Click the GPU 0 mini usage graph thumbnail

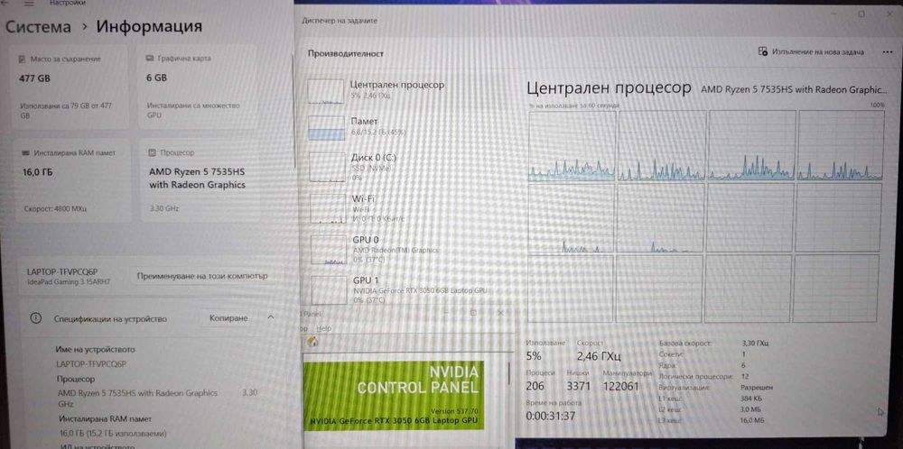click(x=330, y=250)
